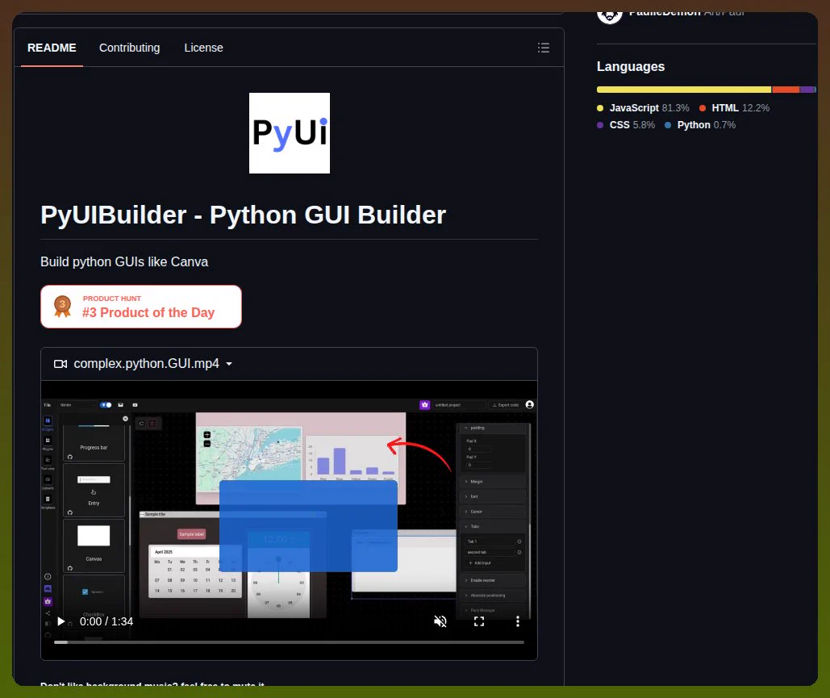
Task: Click the PyUi logo image
Action: pyautogui.click(x=290, y=133)
